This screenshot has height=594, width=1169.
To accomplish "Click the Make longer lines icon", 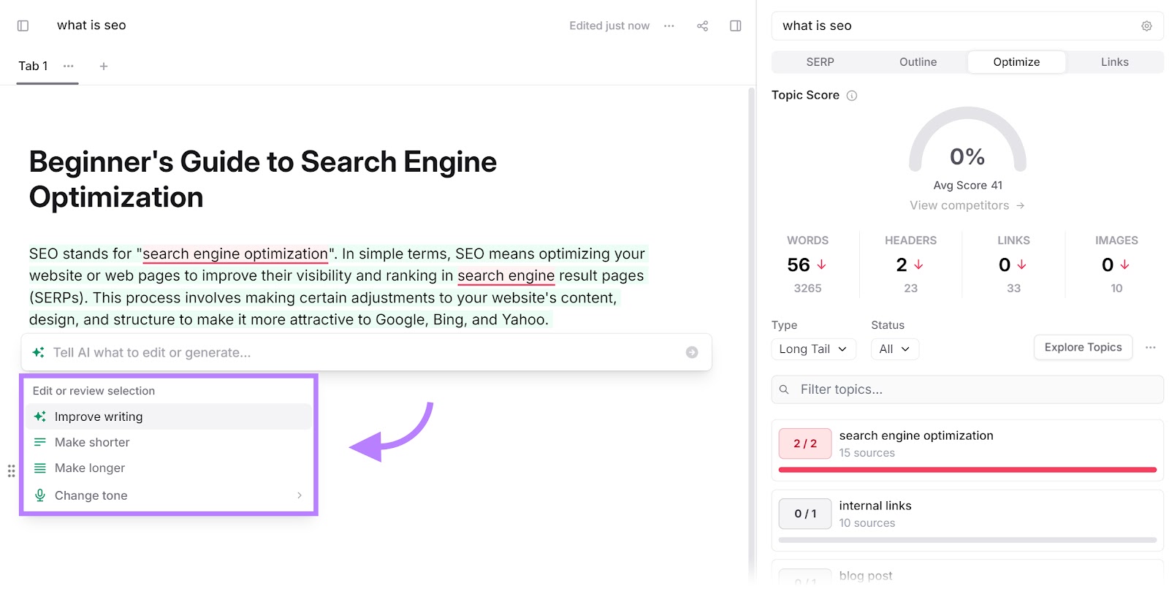I will pyautogui.click(x=40, y=468).
